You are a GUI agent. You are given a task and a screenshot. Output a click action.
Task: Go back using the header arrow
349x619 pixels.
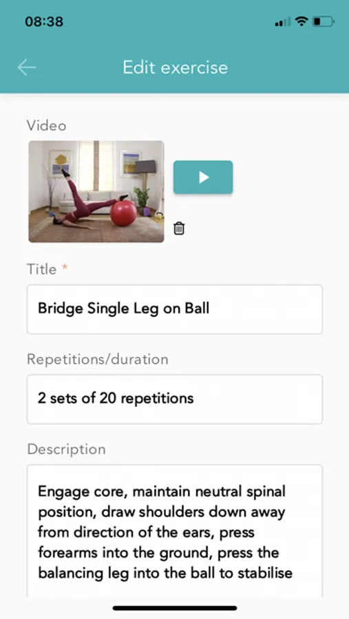click(26, 67)
